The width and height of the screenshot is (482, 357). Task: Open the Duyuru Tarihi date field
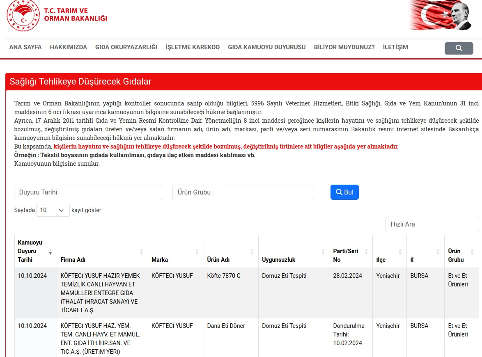tap(88, 192)
